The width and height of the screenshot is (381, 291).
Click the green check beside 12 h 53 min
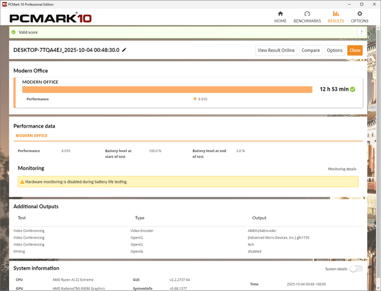(x=352, y=89)
